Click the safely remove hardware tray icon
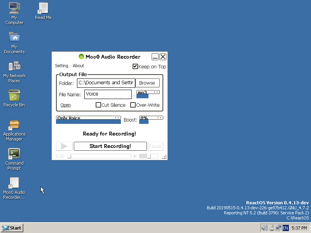The height and width of the screenshot is (233, 311). [272, 228]
